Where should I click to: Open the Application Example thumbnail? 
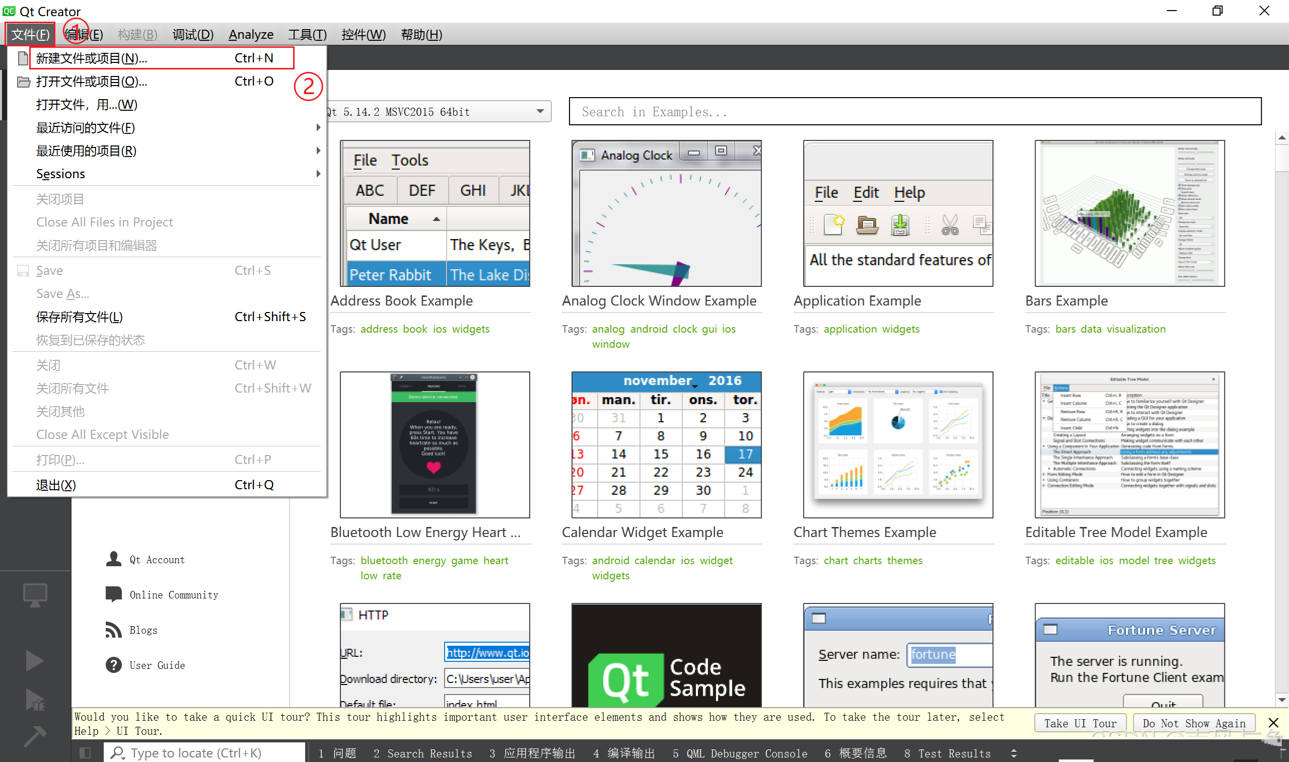898,213
